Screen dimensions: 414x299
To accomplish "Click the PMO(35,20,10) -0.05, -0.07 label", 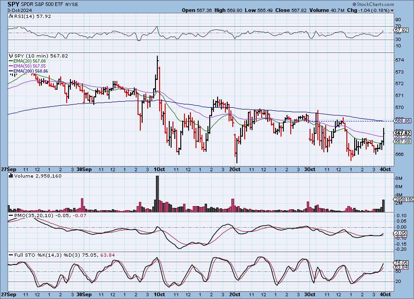I will coord(50,216).
